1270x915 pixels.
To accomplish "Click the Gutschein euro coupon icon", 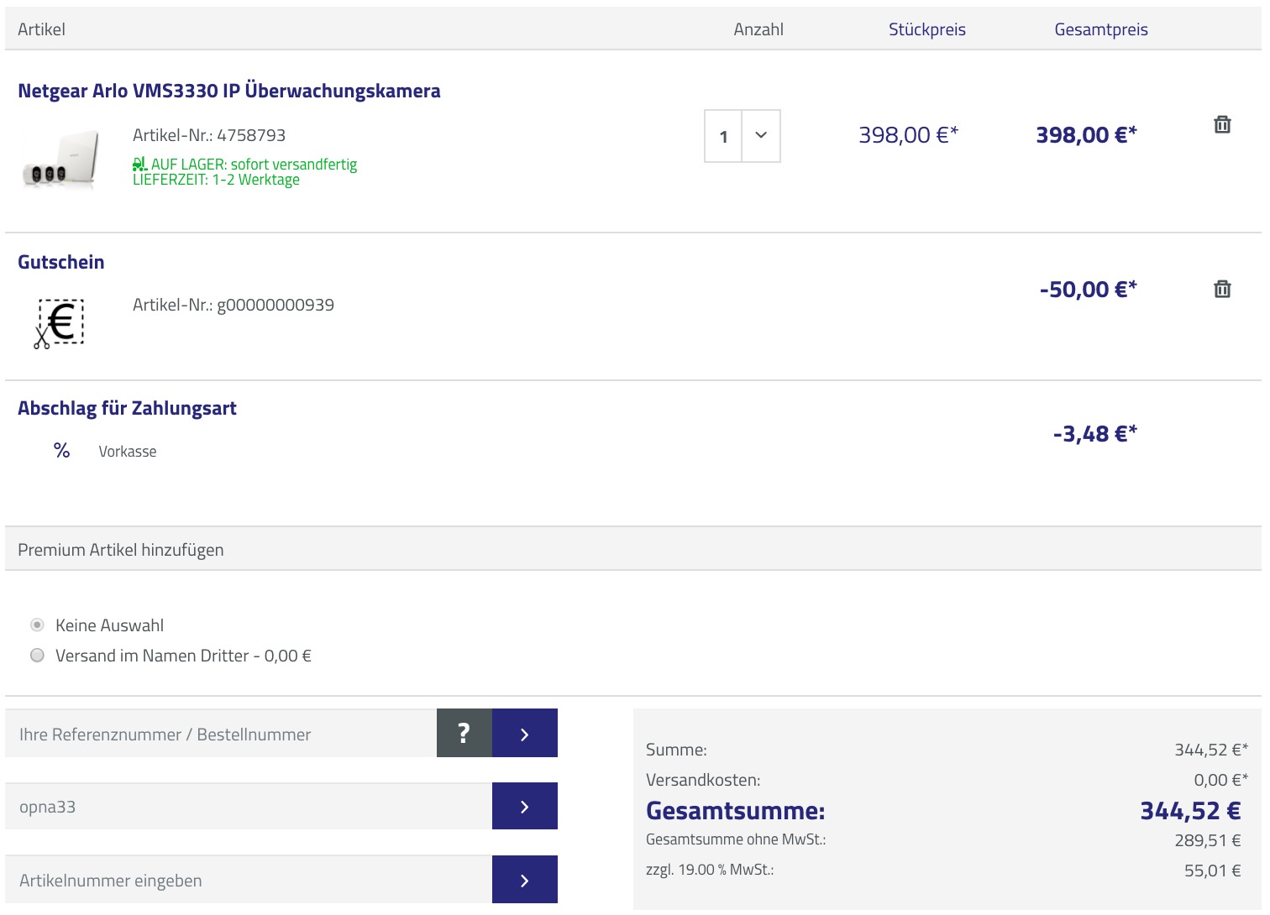I will point(60,323).
